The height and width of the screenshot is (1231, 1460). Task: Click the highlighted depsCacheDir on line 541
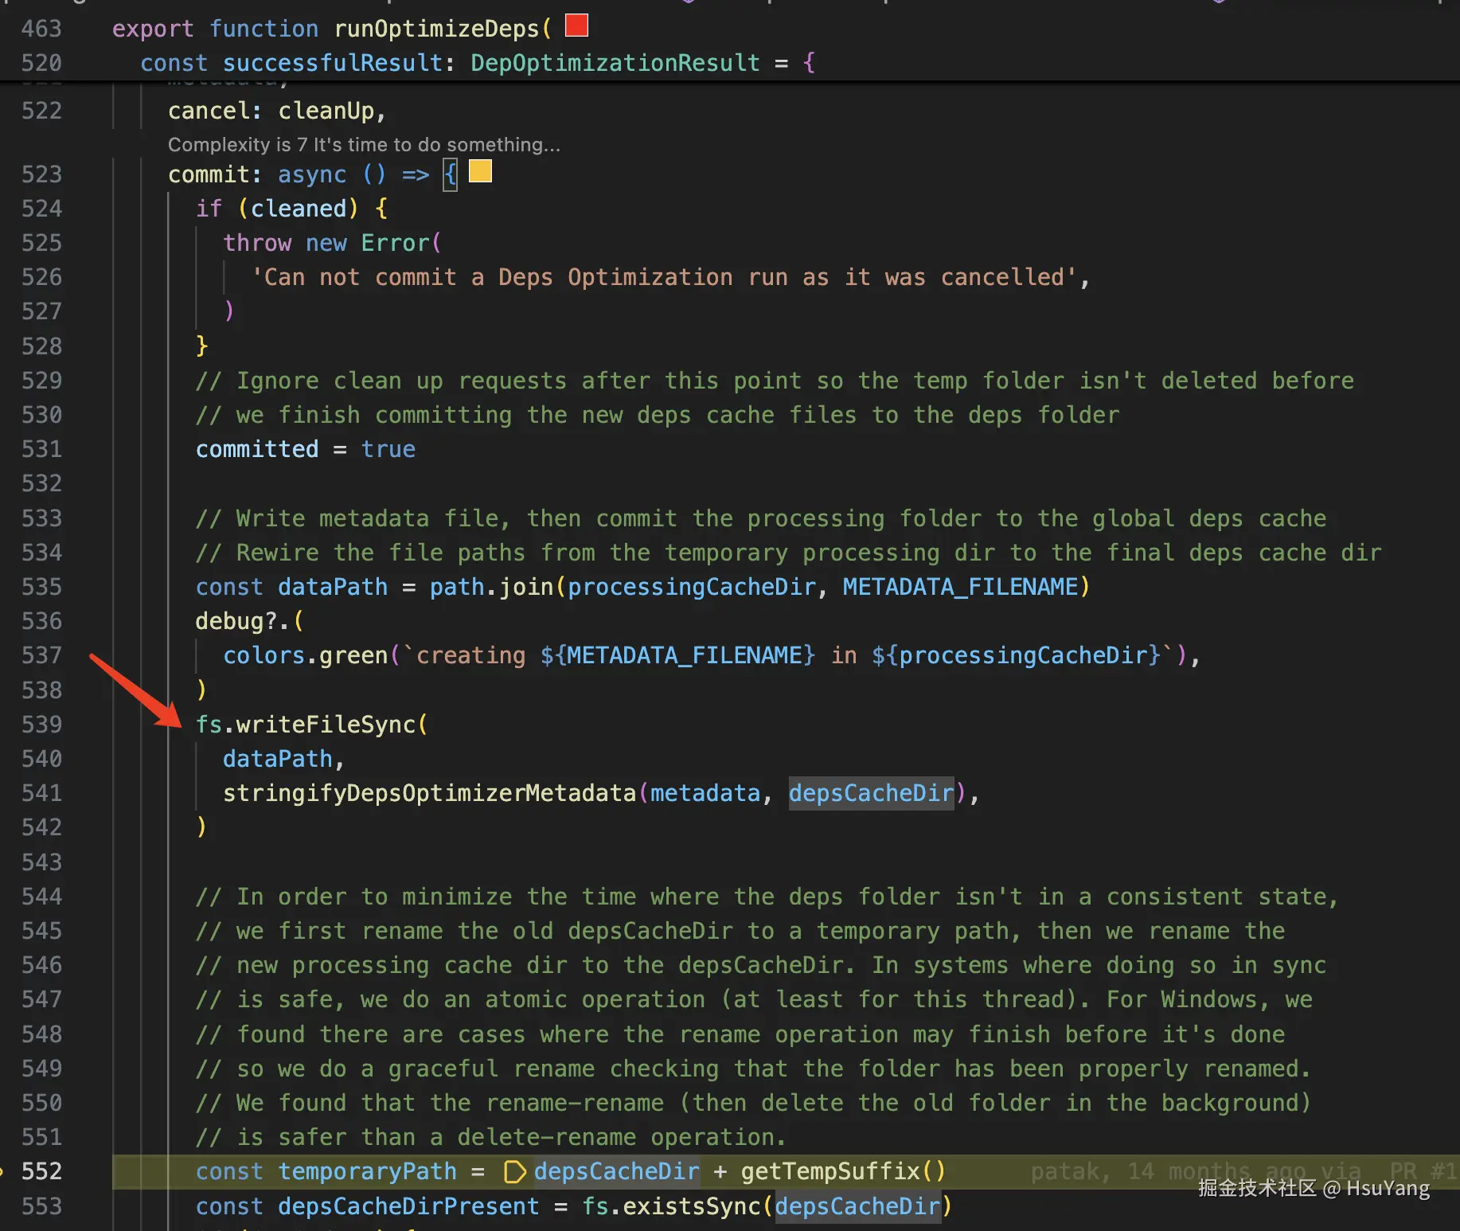point(871,793)
